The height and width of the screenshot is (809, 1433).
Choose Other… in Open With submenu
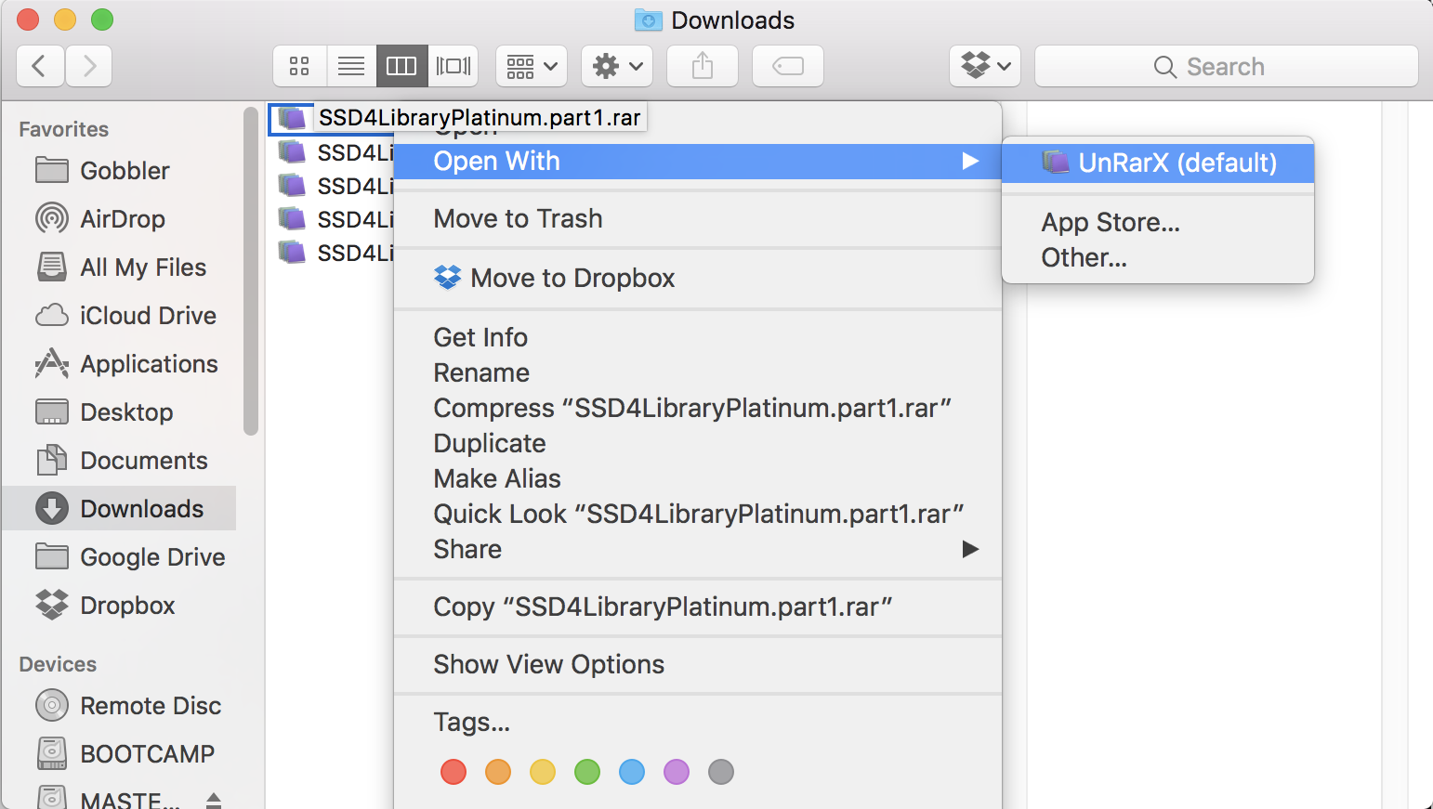(x=1084, y=258)
